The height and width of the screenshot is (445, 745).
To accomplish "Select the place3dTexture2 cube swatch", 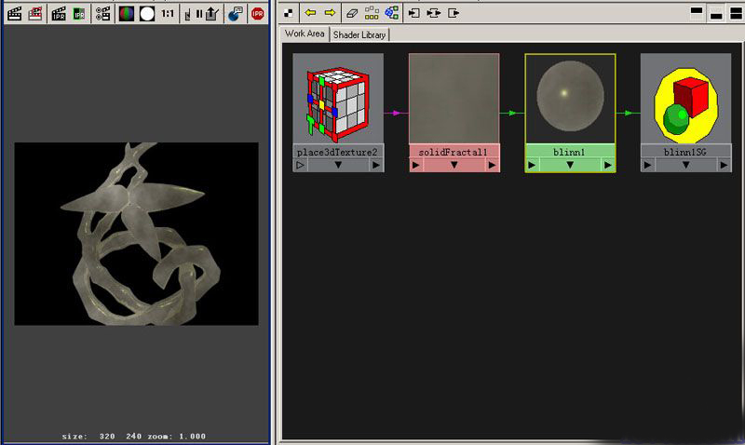I will [338, 99].
